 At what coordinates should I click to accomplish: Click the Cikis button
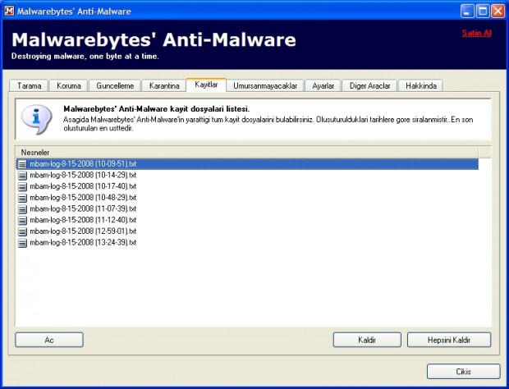(463, 371)
